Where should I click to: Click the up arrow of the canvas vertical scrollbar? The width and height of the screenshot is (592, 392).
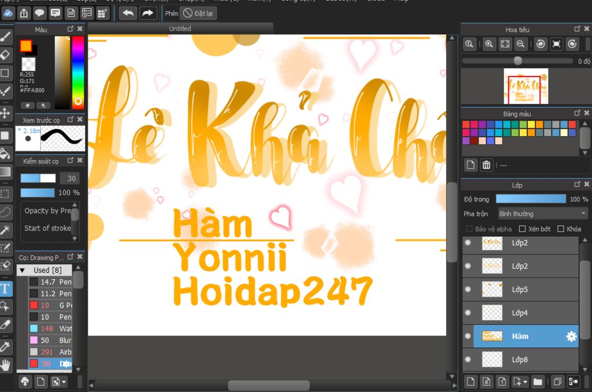point(452,38)
